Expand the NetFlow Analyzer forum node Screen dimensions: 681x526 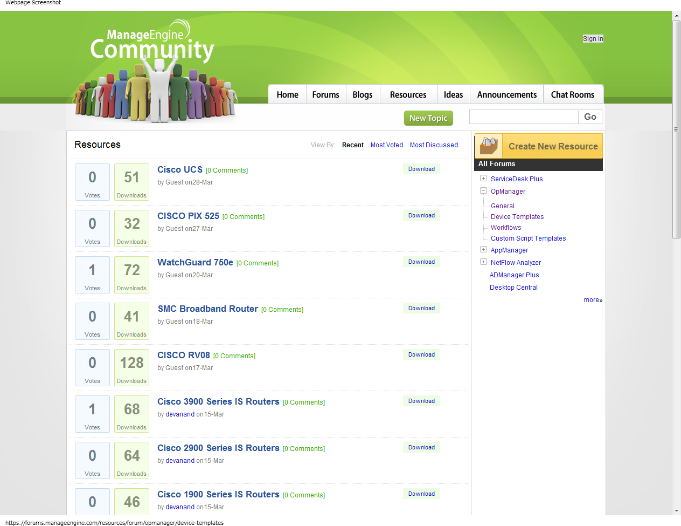click(x=483, y=262)
